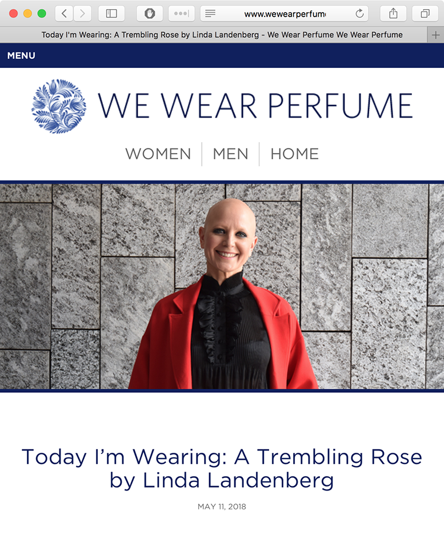Image resolution: width=444 pixels, height=539 pixels.
Task: Show the Safari sidebar
Action: pyautogui.click(x=111, y=14)
